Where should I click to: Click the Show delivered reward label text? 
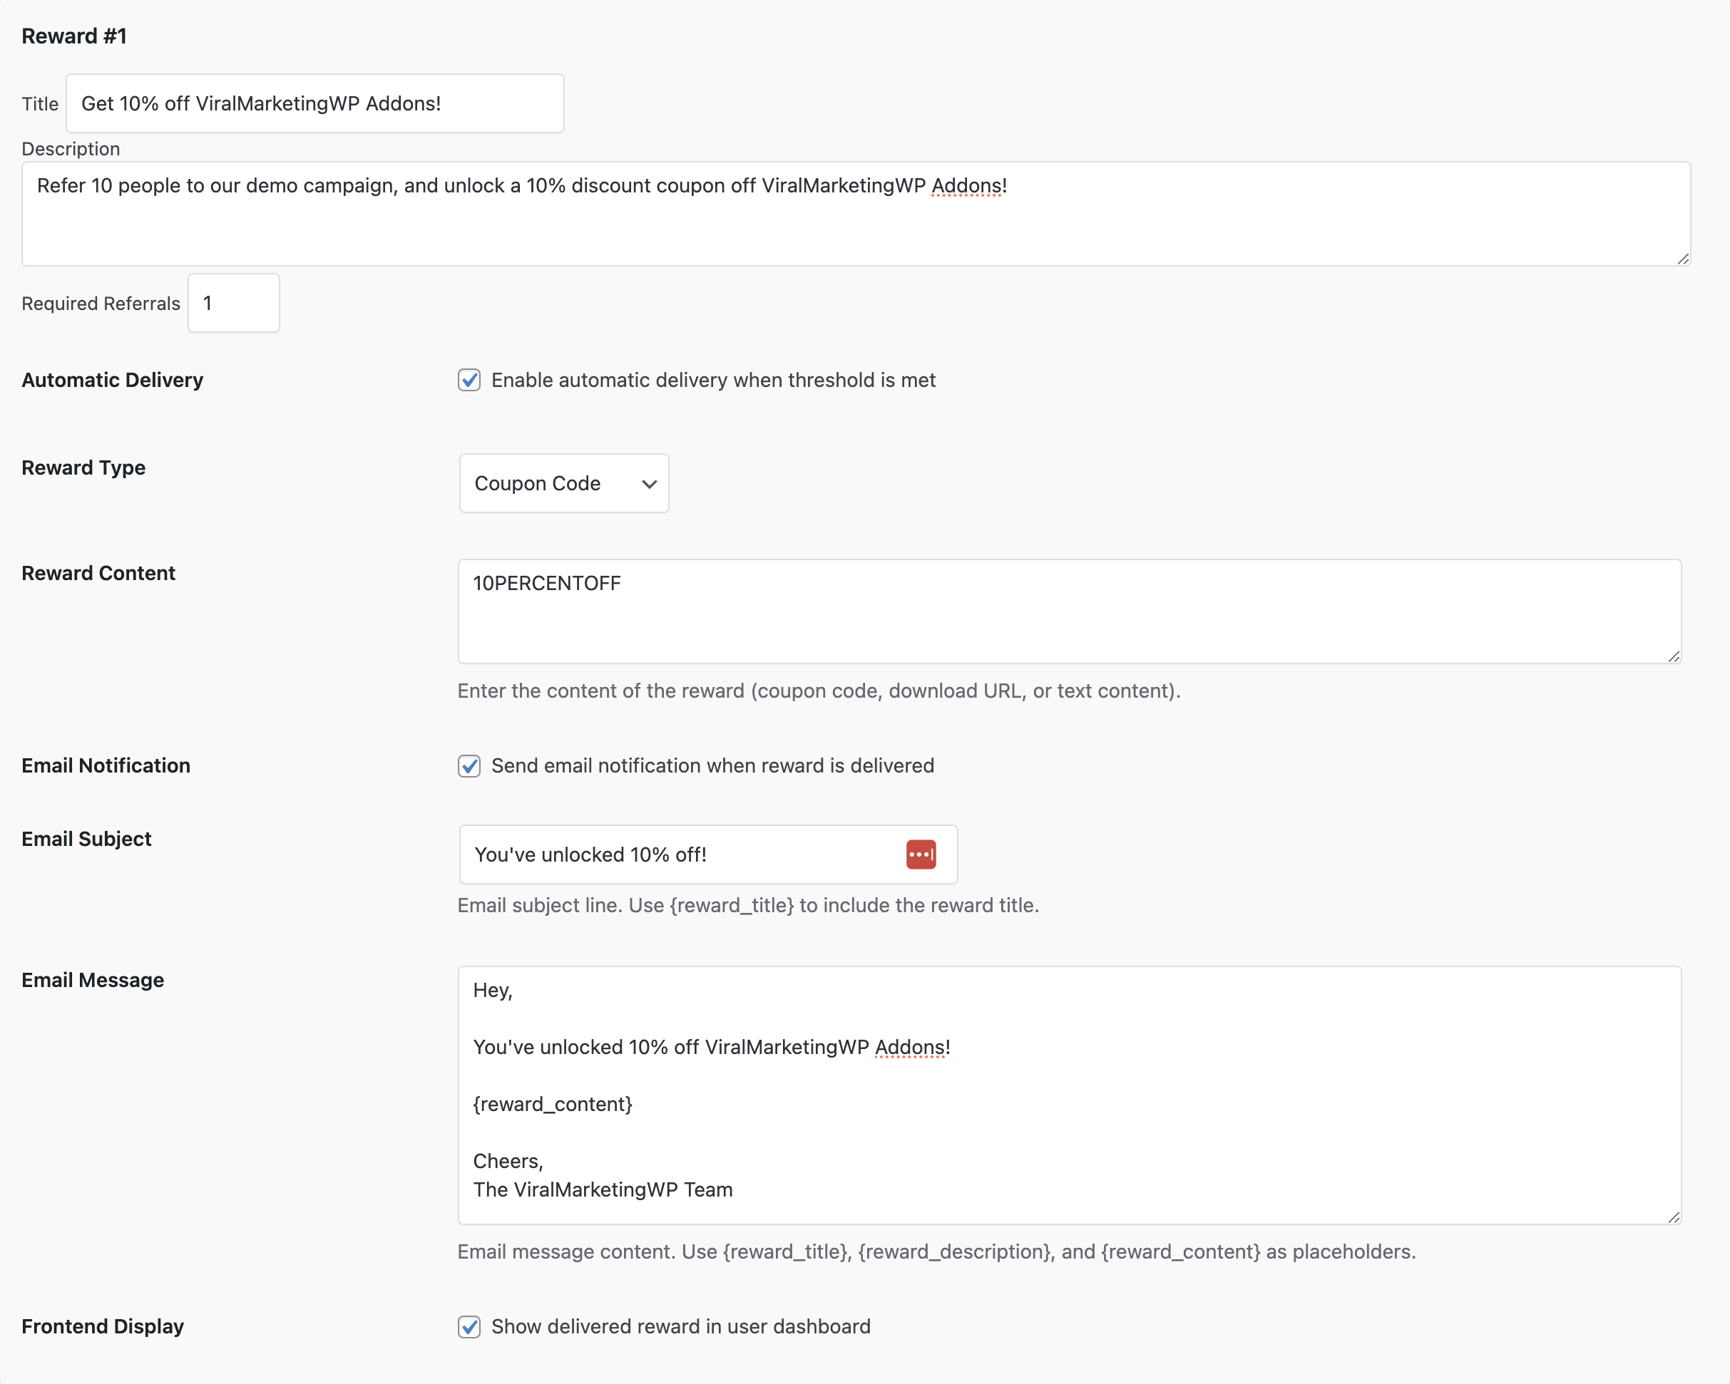680,1326
